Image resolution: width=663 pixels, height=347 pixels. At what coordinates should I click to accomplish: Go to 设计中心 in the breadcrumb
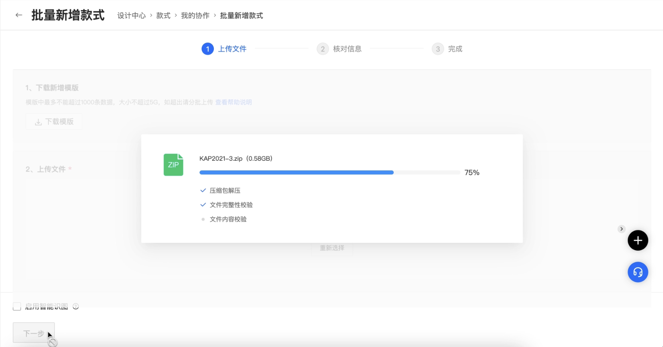pos(132,16)
